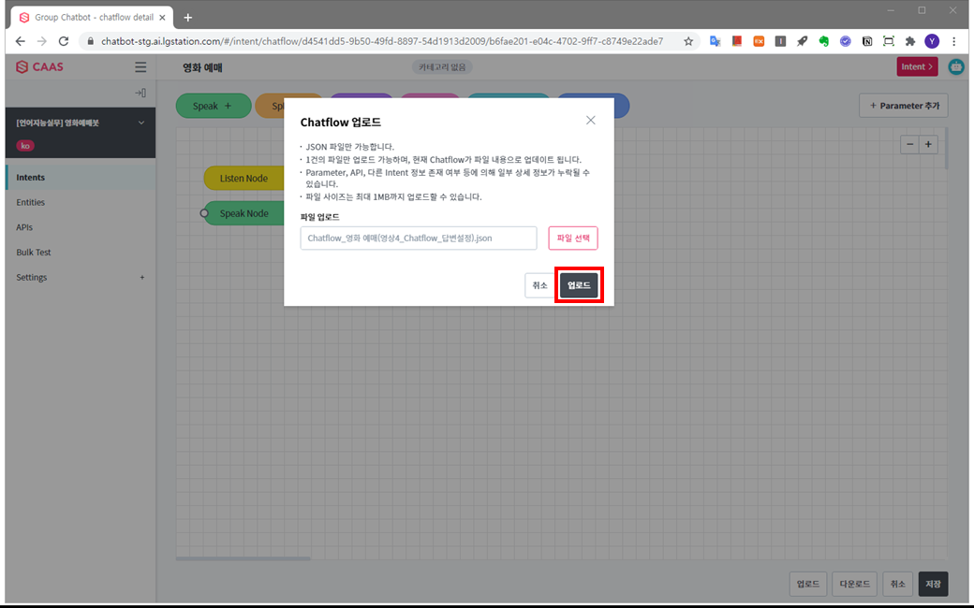Toggle the hamburger menu next to CAAS
The image size is (974, 608).
tap(140, 66)
